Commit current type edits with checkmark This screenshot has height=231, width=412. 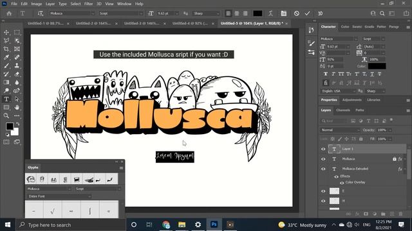click(307, 13)
